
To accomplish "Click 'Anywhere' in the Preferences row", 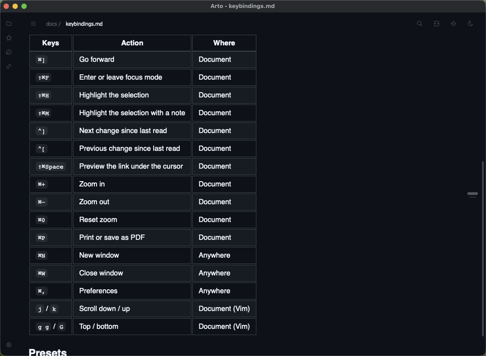I will [x=215, y=291].
